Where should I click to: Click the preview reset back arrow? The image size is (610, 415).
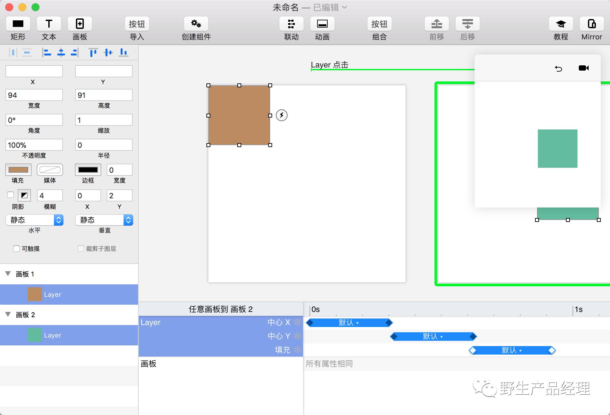(x=558, y=68)
